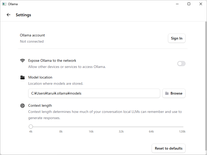Click the context length slider handle

[x=31, y=127]
